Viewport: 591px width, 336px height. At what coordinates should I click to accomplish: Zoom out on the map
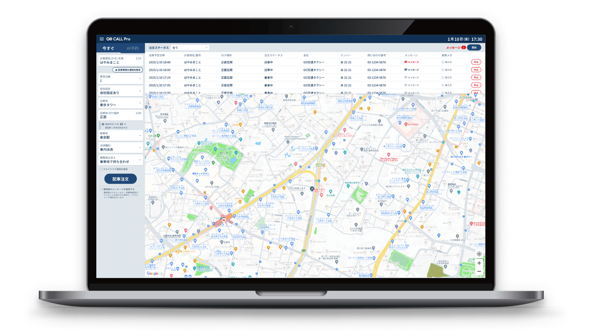pyautogui.click(x=479, y=271)
